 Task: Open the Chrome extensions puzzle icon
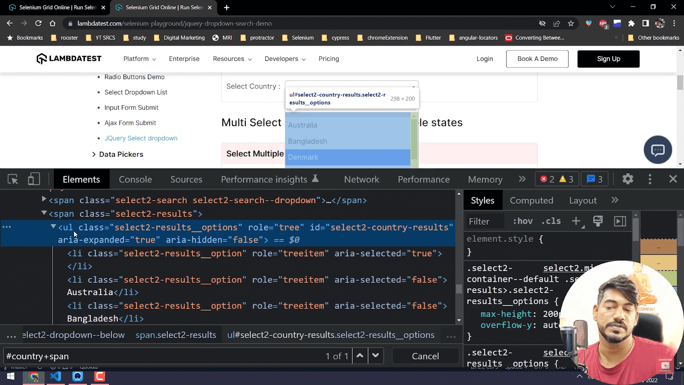coord(631,24)
